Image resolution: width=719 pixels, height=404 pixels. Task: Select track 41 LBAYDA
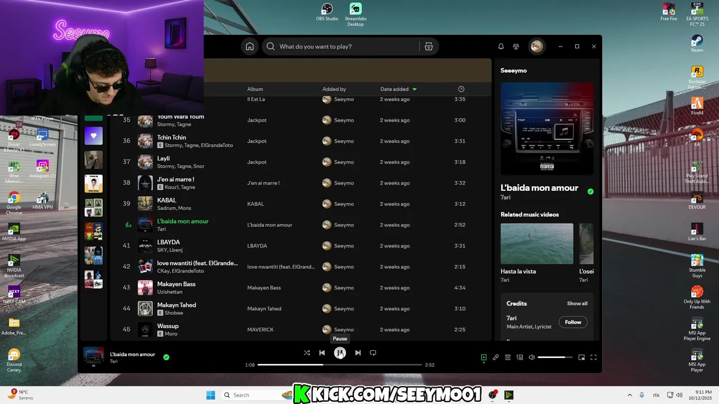pyautogui.click(x=301, y=246)
